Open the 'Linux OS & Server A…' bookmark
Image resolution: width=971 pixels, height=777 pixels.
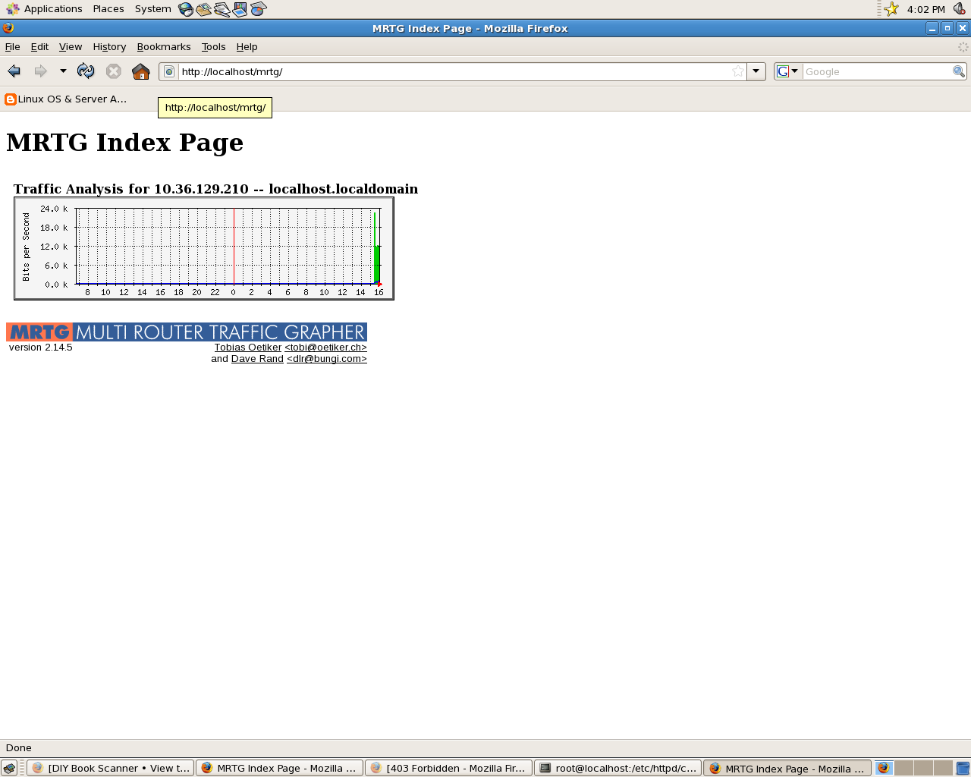(66, 99)
